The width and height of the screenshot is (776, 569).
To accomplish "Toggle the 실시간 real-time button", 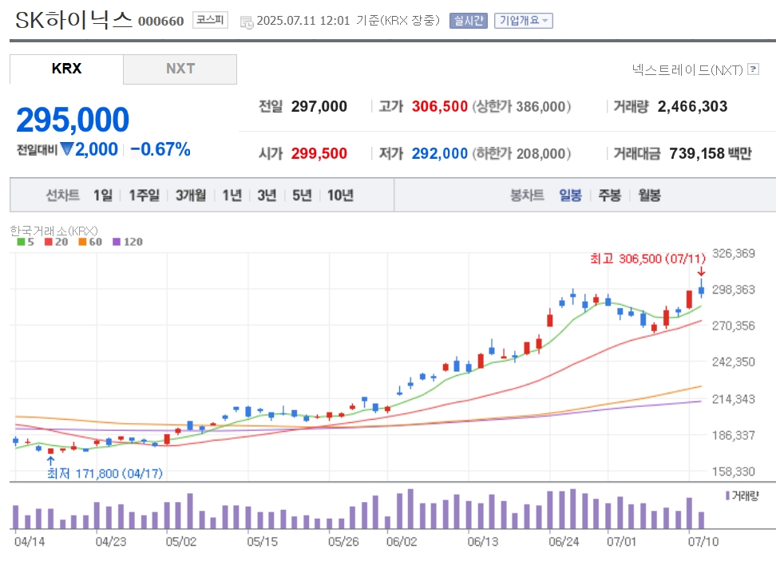I will click(x=468, y=20).
